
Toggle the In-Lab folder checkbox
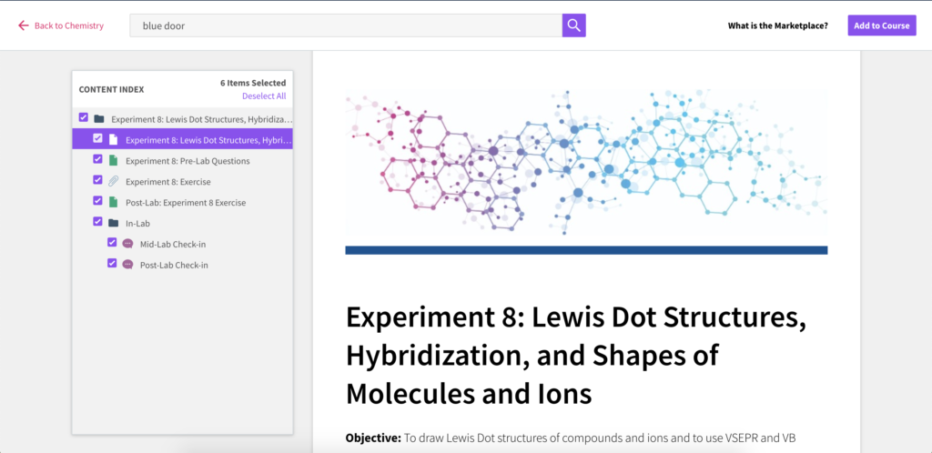[x=97, y=221]
